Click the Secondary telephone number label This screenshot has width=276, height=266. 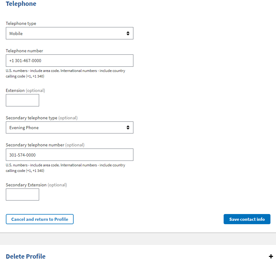point(45,145)
